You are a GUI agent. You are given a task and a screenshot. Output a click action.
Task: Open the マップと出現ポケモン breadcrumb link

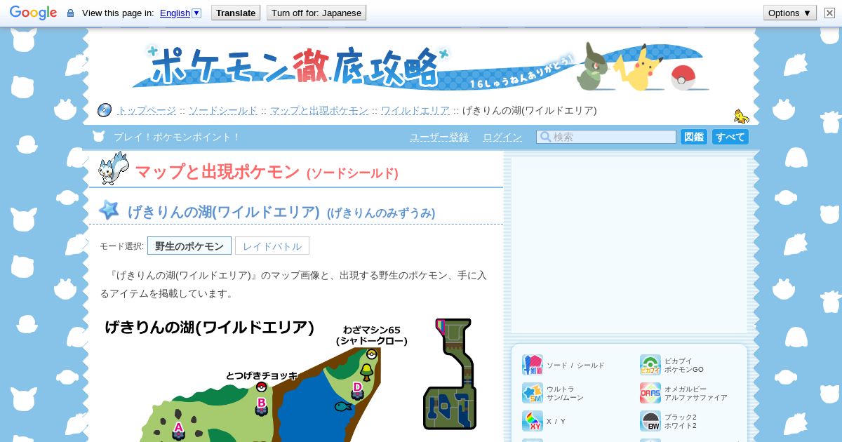319,110
